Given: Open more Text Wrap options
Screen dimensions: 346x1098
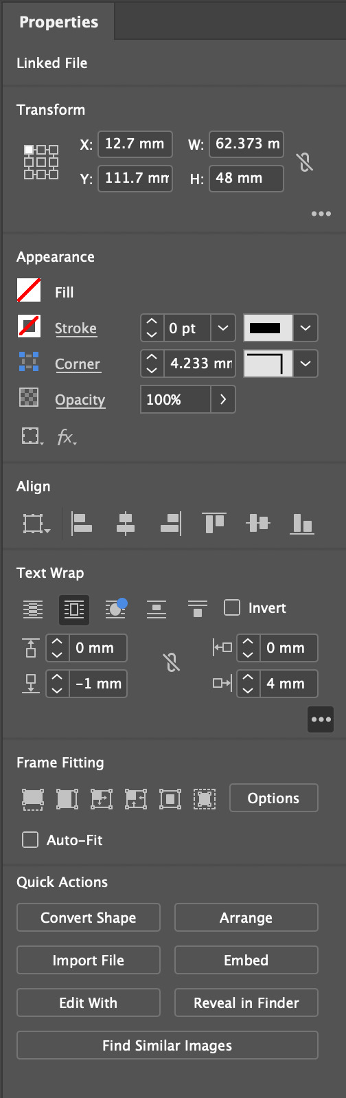Looking at the screenshot, I should (x=321, y=719).
